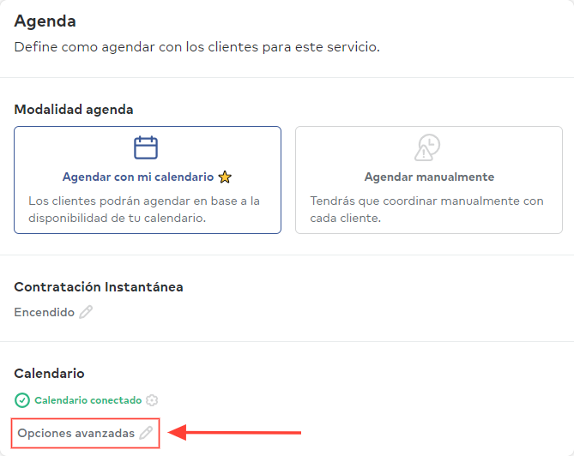Open calendar settings via the gear icon
This screenshot has height=456, width=574.
coord(152,400)
